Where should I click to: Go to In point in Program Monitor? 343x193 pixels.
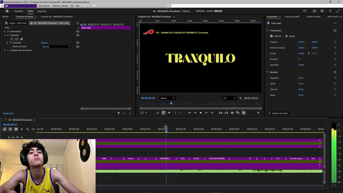pyautogui.click(x=189, y=113)
